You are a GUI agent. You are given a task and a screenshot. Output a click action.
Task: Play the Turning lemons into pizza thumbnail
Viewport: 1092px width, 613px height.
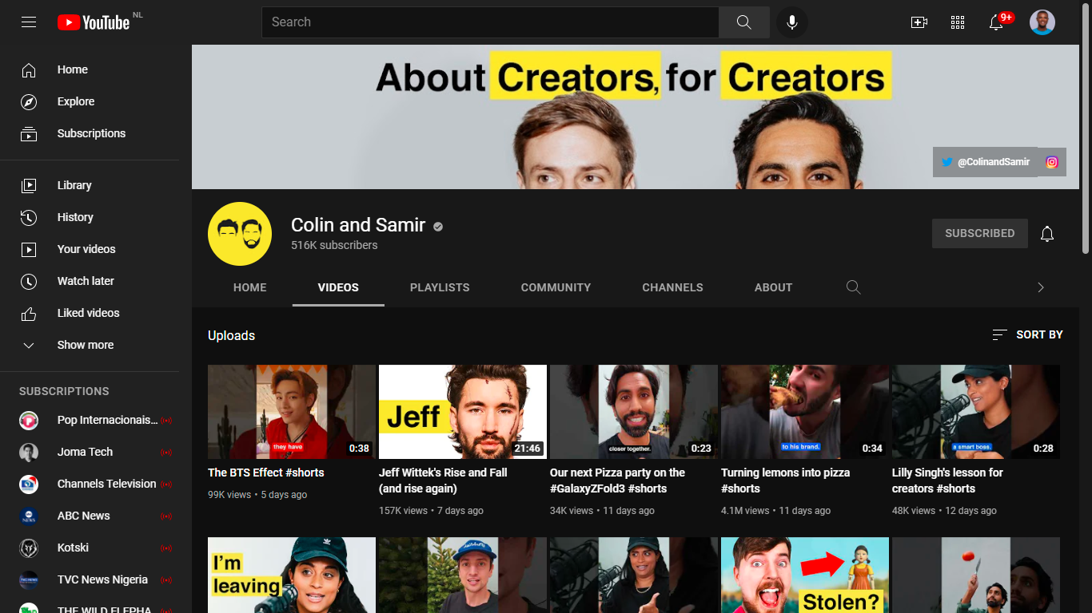[805, 412]
